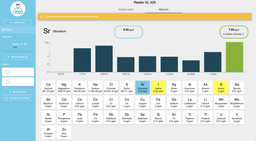Click the 3/26/19 strontium bar
Screen dimensions: 256x141
tap(104, 59)
